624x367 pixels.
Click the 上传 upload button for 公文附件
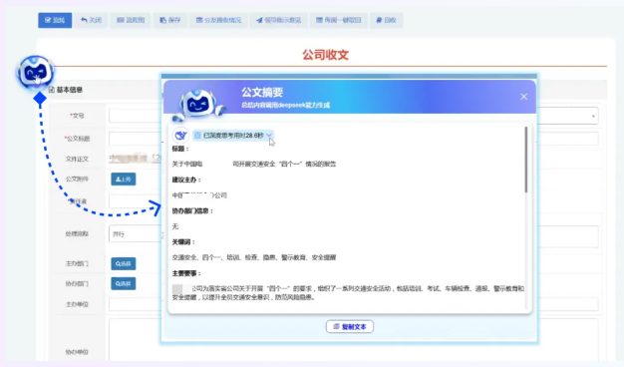pyautogui.click(x=123, y=180)
